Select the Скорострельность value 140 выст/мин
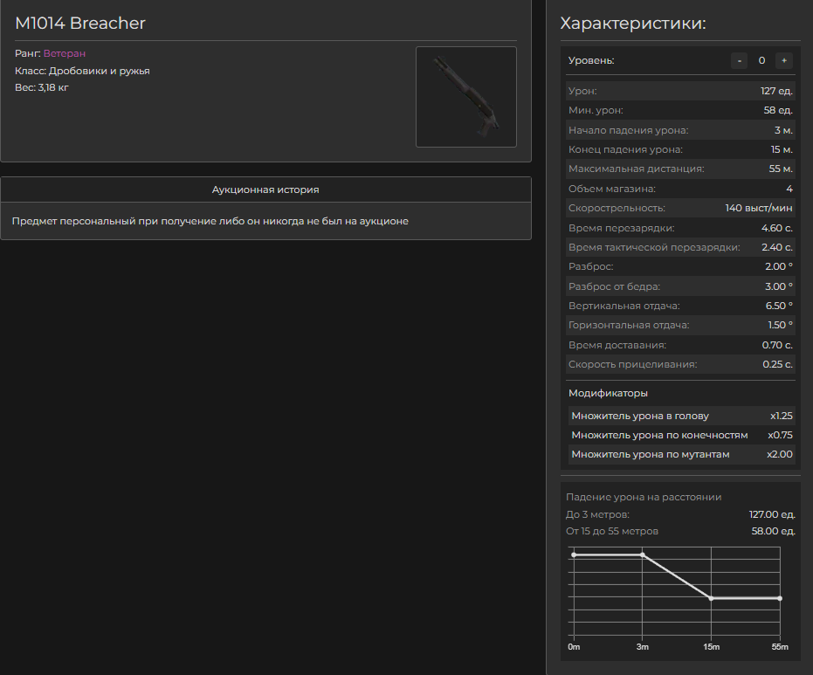The width and height of the screenshot is (813, 675). point(759,209)
